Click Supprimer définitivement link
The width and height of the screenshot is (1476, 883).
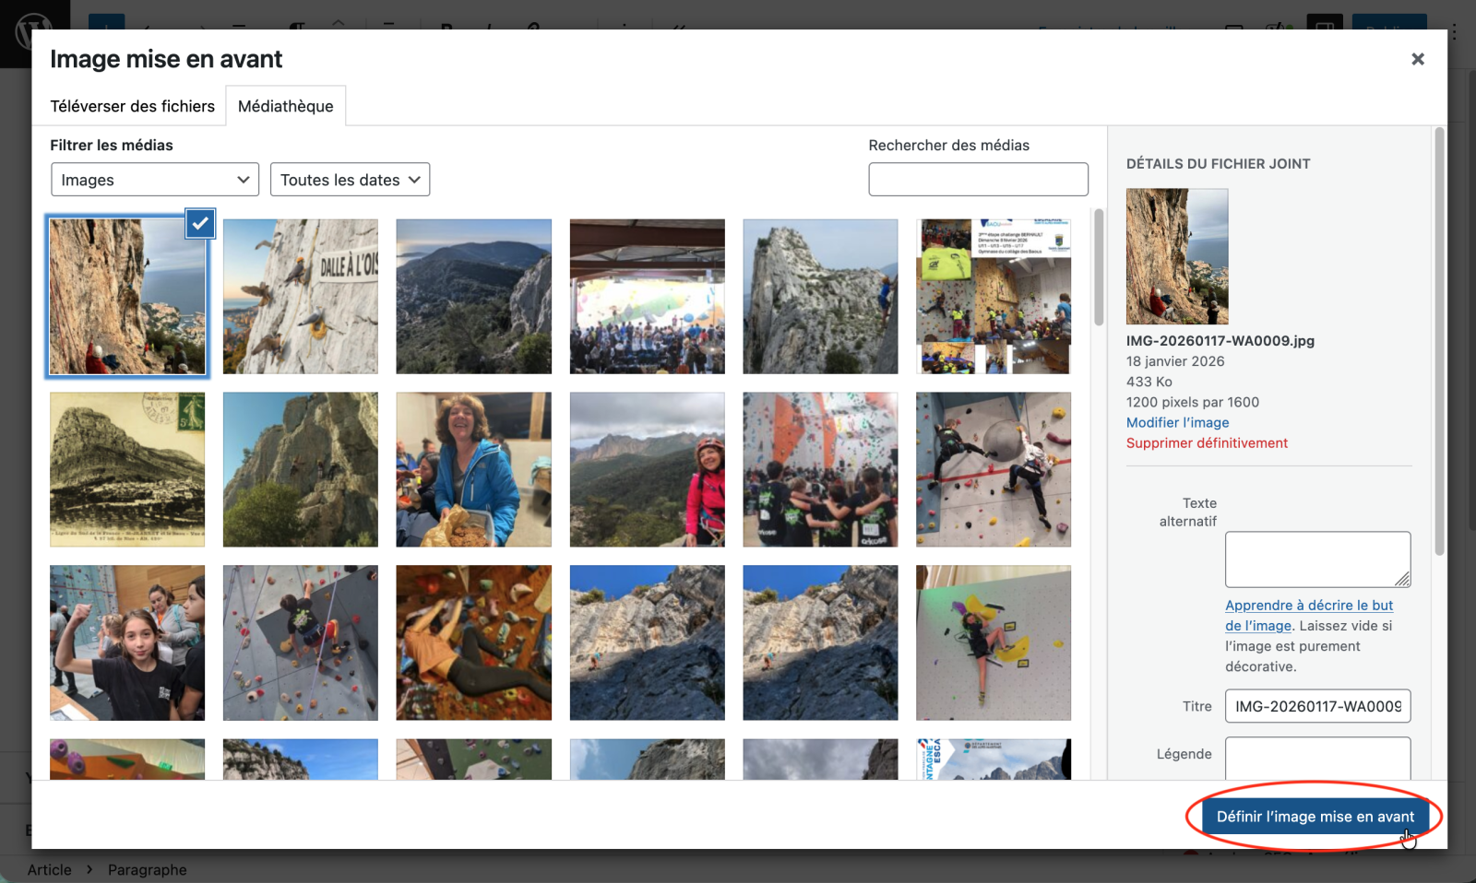1207,442
